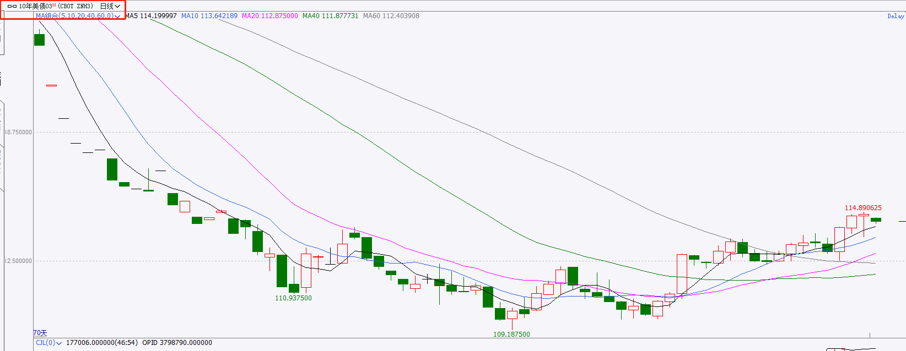
Task: Click the MA20 112.875000 value label
Action: (270, 16)
